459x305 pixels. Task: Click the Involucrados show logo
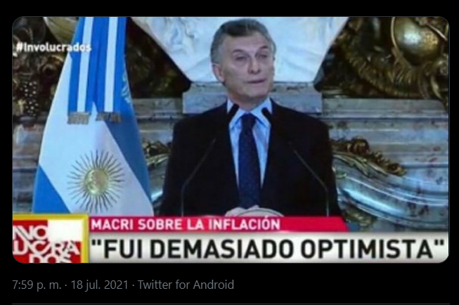pyautogui.click(x=50, y=238)
